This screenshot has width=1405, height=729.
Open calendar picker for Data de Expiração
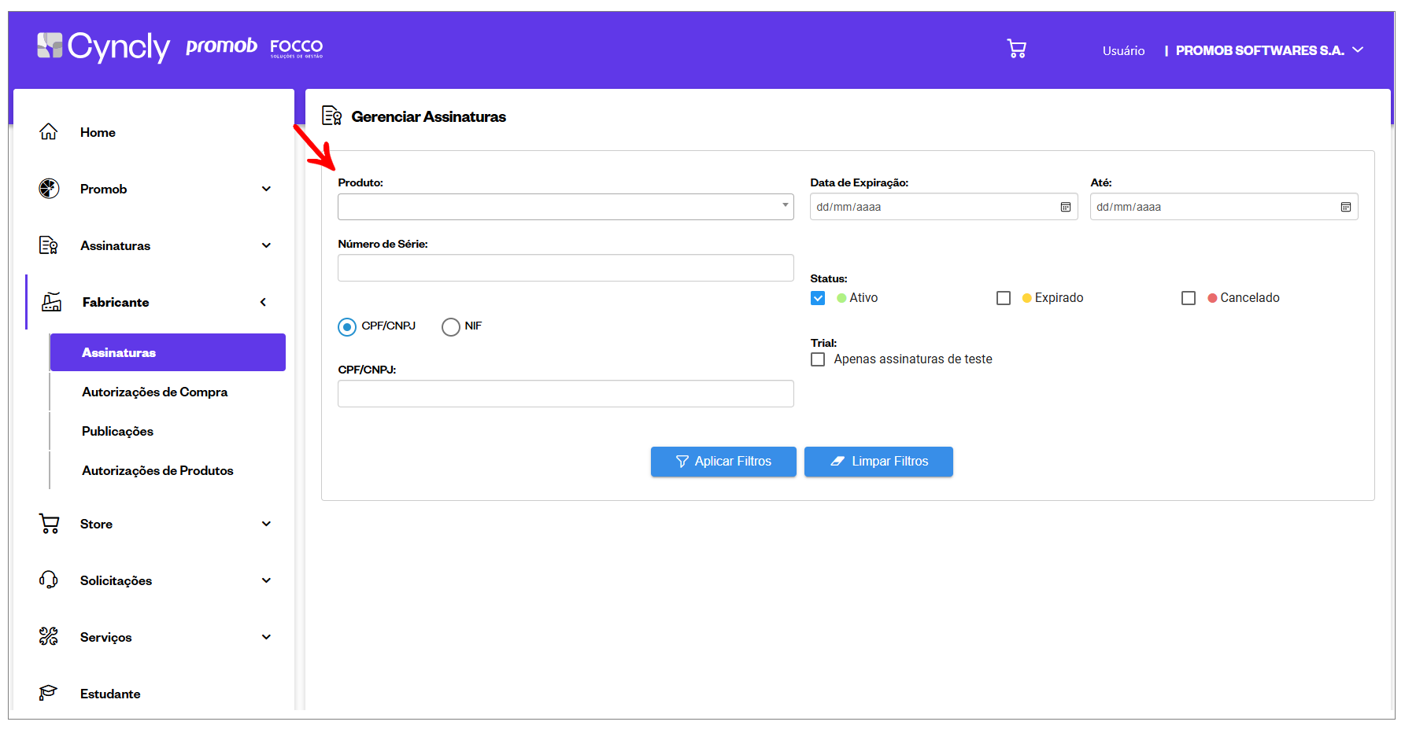tap(1065, 207)
